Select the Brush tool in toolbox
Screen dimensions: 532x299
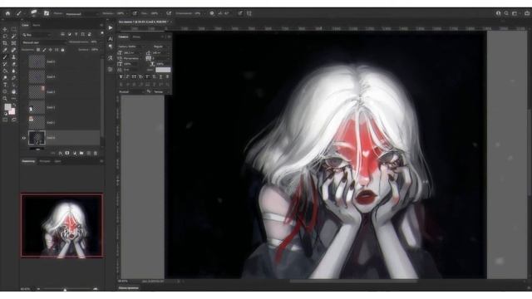pyautogui.click(x=5, y=57)
